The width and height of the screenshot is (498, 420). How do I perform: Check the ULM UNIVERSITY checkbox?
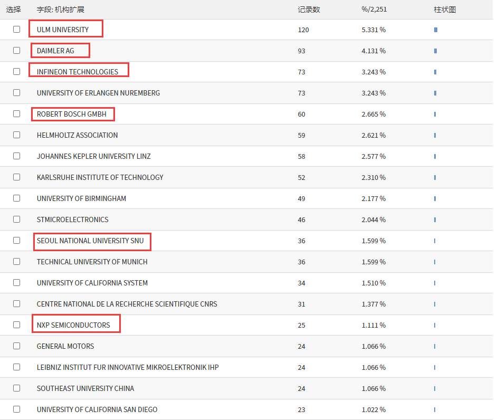coord(16,29)
